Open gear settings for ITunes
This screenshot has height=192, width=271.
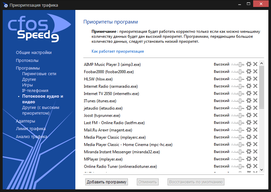click(249, 101)
